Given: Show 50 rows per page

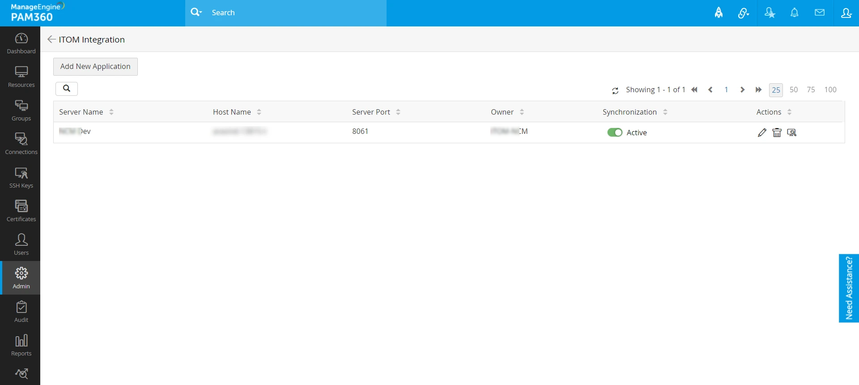Looking at the screenshot, I should 794,90.
